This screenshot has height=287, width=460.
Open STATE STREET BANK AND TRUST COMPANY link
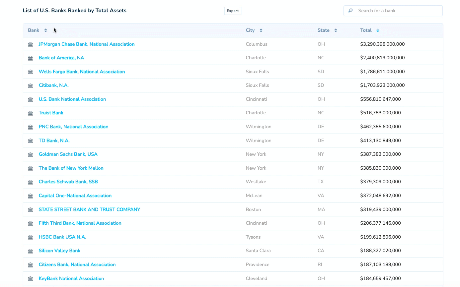tap(90, 209)
